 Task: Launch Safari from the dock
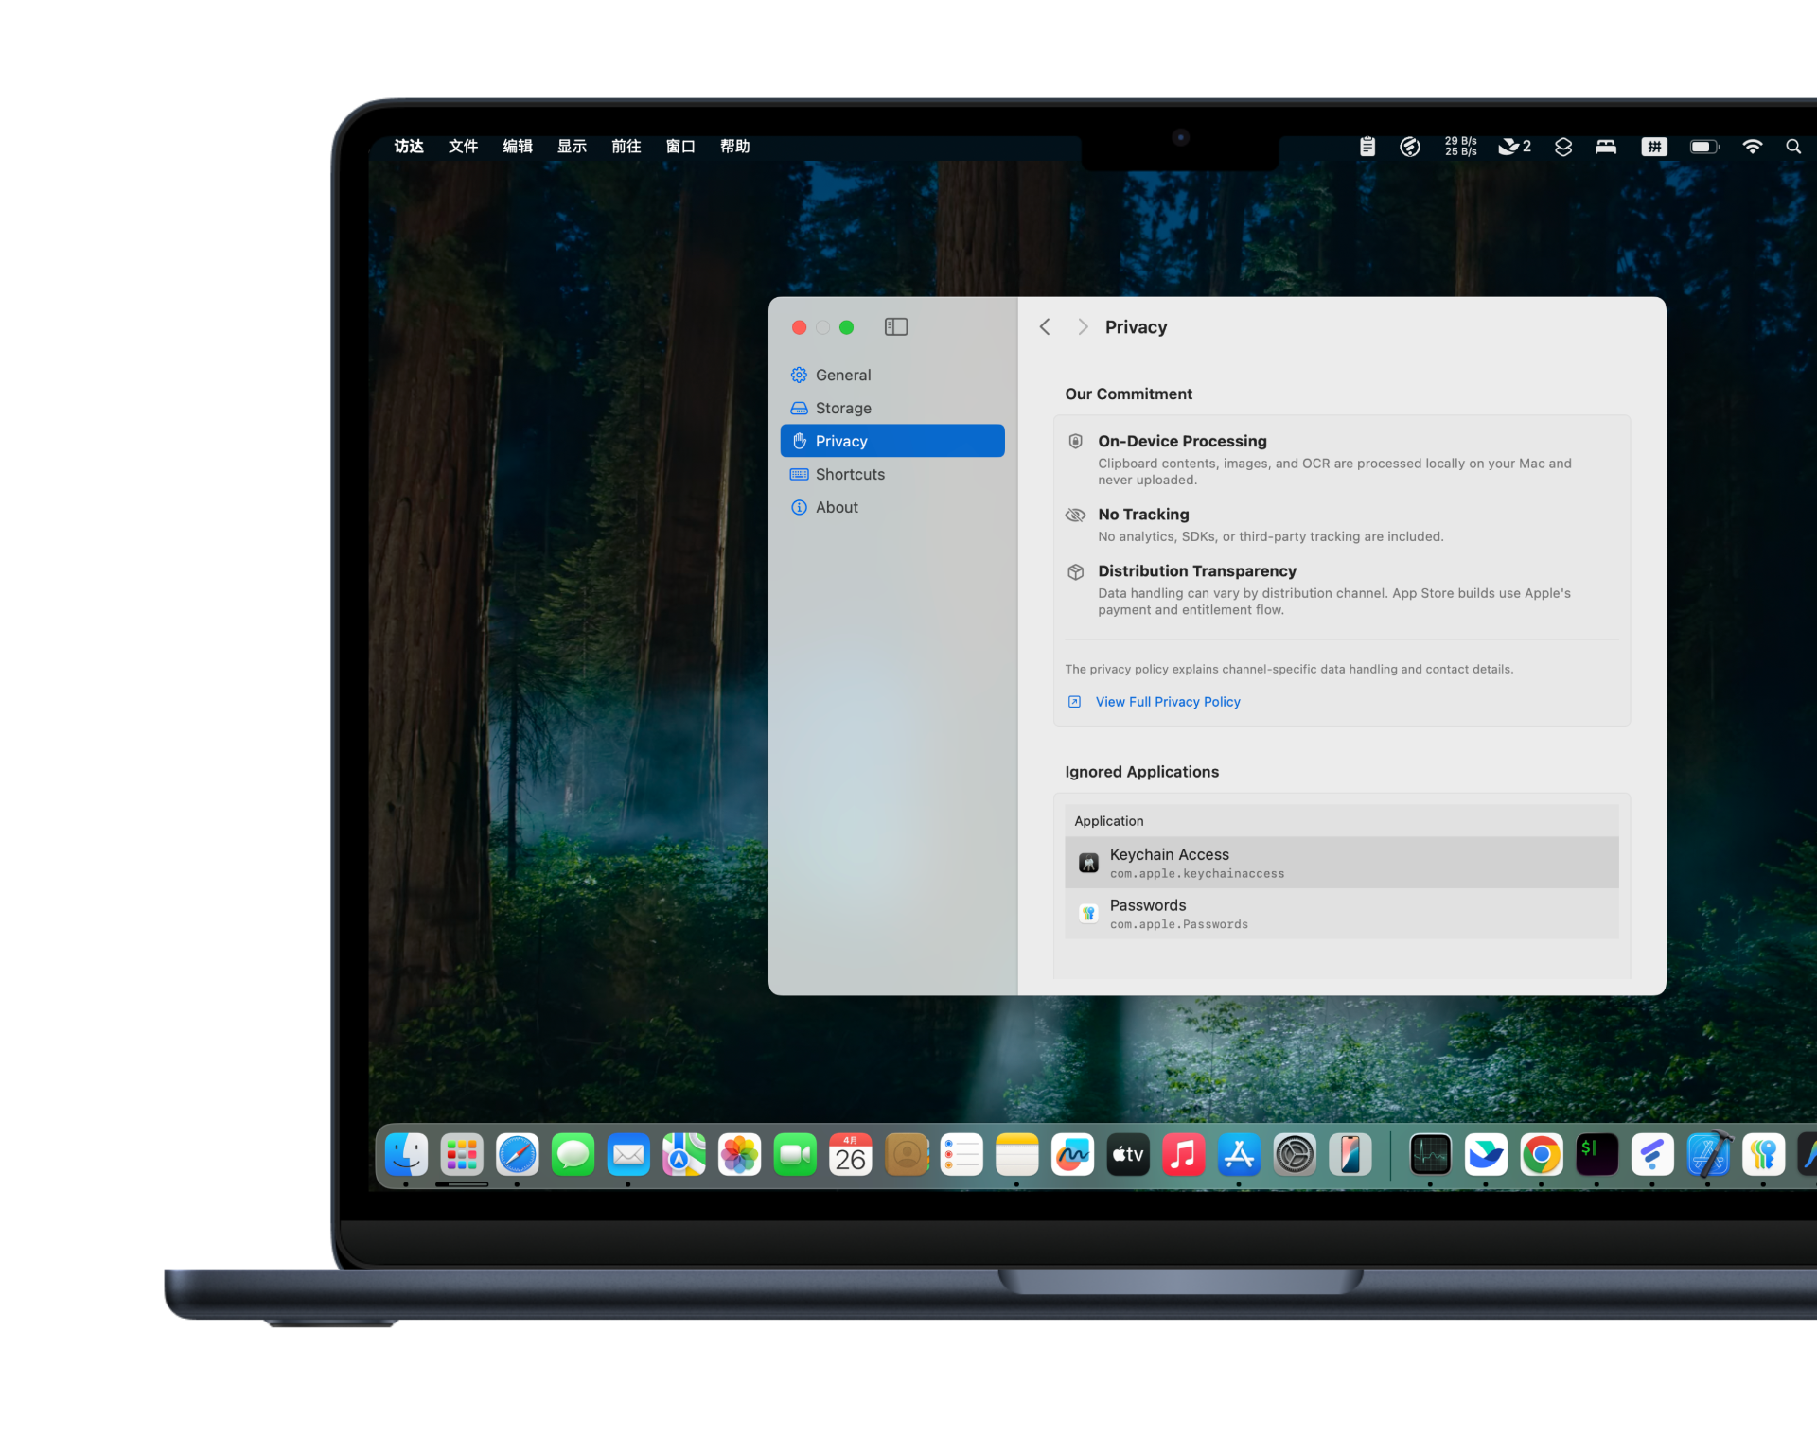click(517, 1154)
